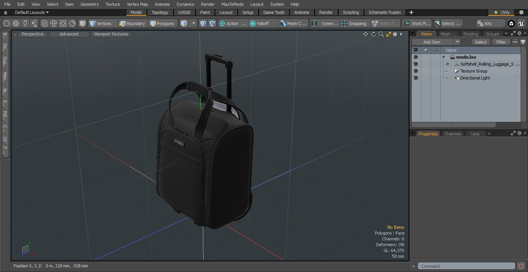Open the Vertex Map menu
This screenshot has height=272, width=528.
click(x=137, y=4)
